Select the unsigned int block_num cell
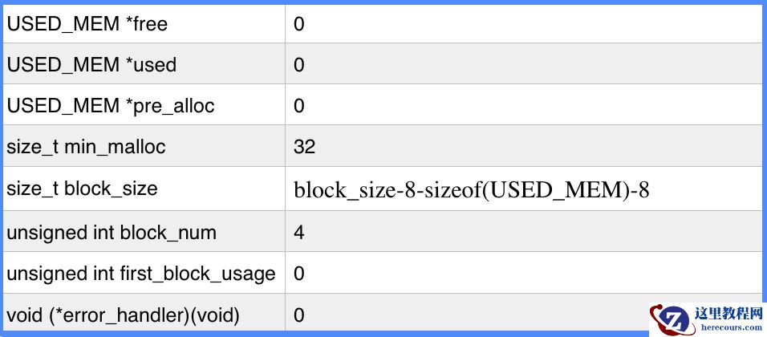767x337 pixels. [x=112, y=233]
